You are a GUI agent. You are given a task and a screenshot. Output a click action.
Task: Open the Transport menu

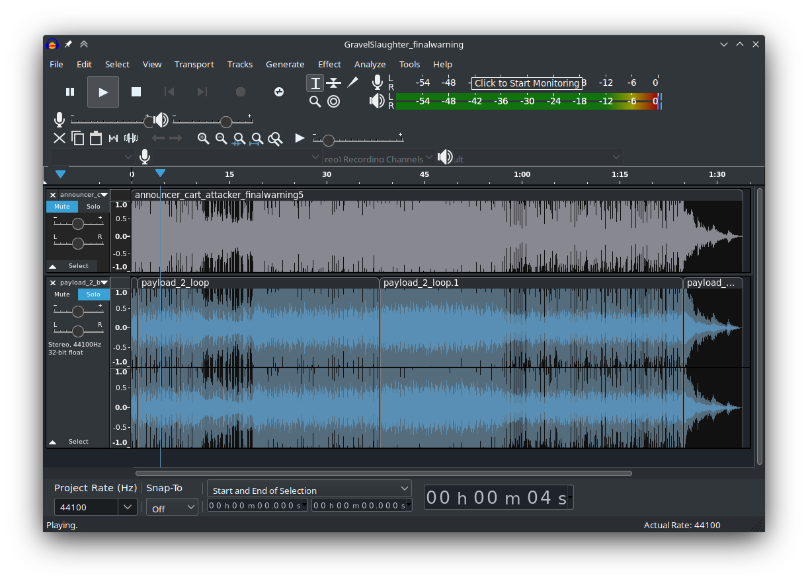click(194, 64)
